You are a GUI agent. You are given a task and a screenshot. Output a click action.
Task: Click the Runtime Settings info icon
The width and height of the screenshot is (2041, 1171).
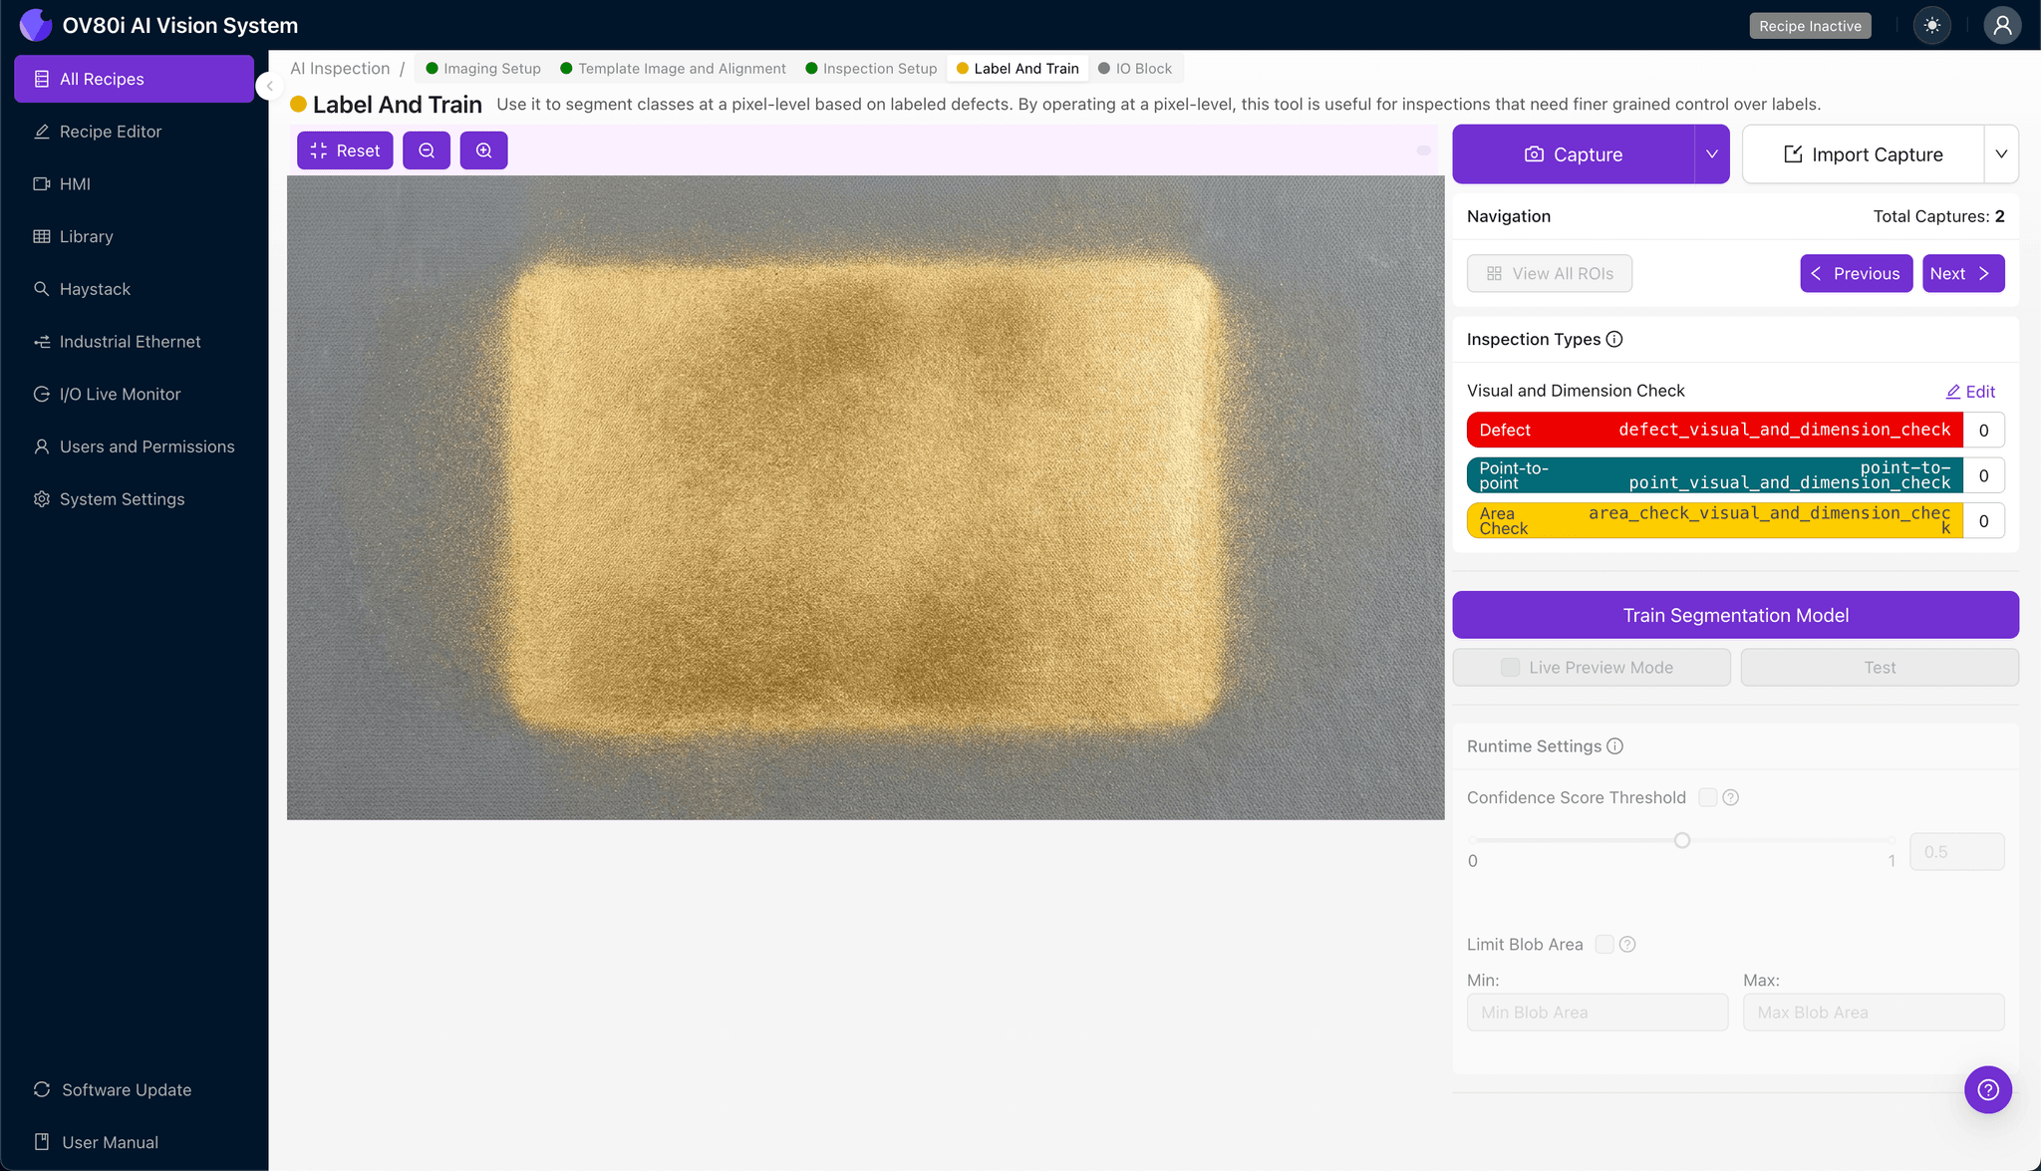[1615, 746]
